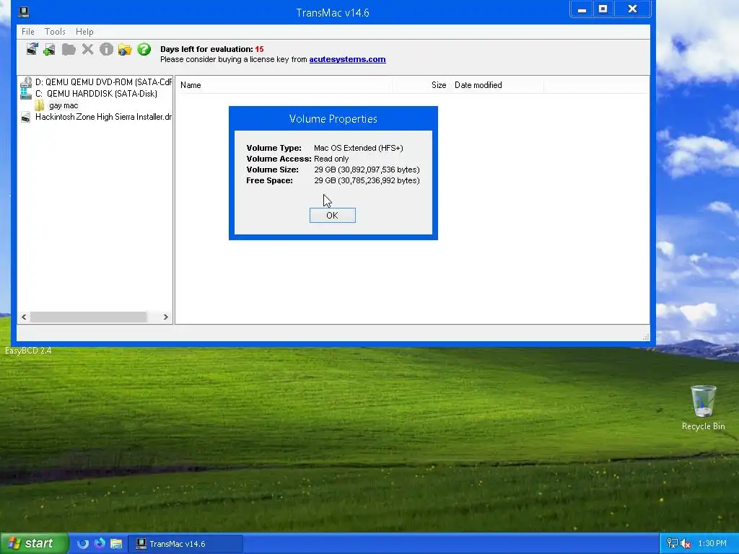
Task: Click the Volume Type value Mac OS Extended
Action: tap(359, 148)
